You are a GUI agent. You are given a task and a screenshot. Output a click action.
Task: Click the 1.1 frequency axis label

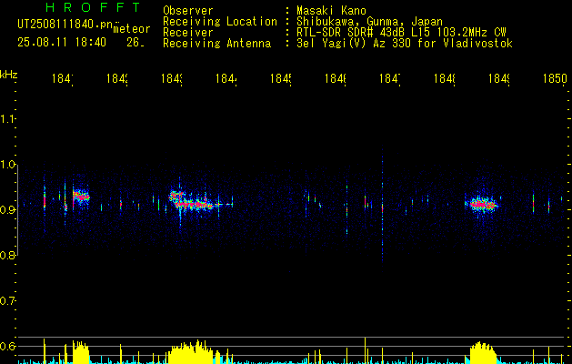tap(7, 118)
